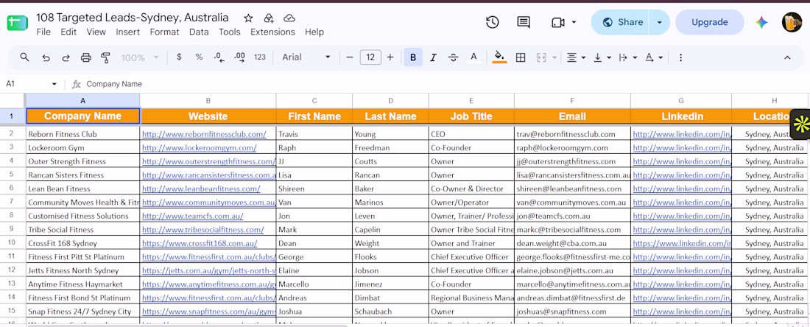The width and height of the screenshot is (810, 327).
Task: Open the zoom 100% dropdown
Action: (140, 57)
